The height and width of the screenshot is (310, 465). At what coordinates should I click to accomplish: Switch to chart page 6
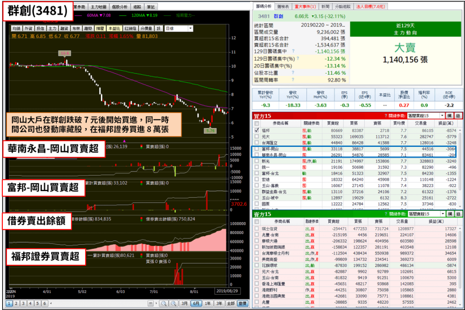pos(44,303)
